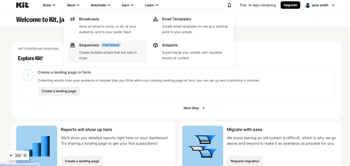This screenshot has width=350, height=166.
Task: Expand the Automate menu
Action: (x=100, y=5)
